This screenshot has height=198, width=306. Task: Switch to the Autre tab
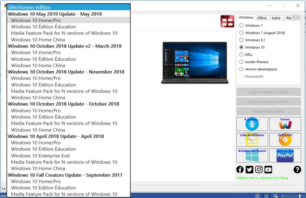276,18
